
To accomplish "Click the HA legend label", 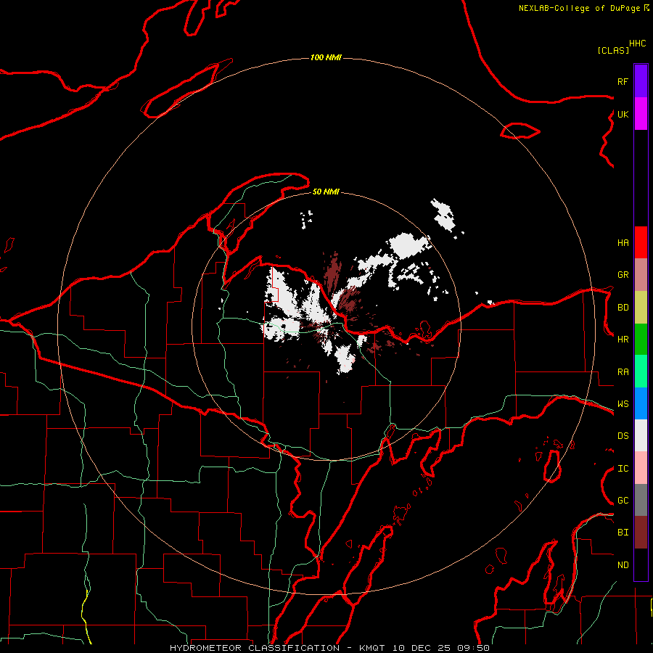I will pos(623,242).
